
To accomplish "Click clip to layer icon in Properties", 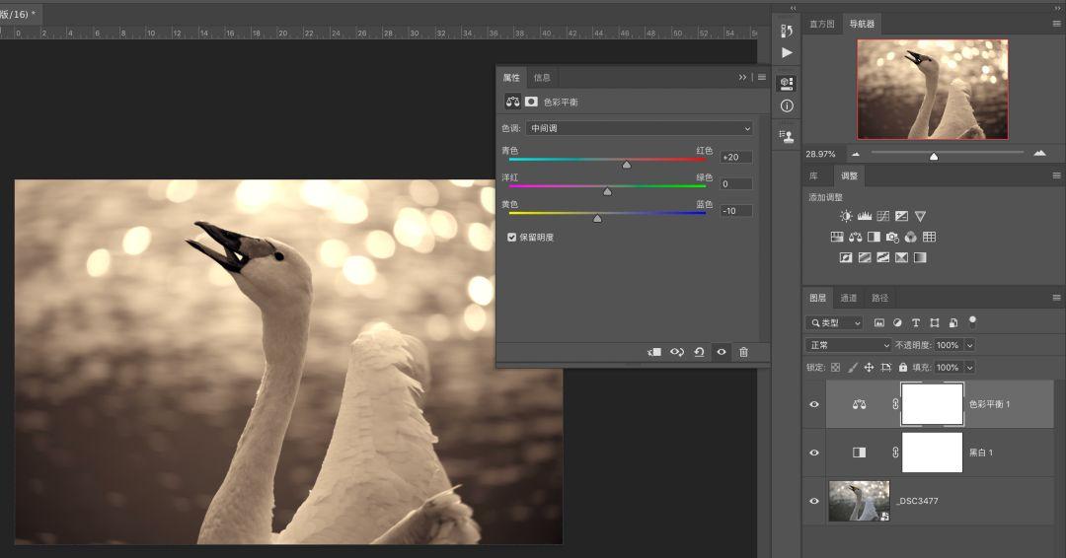I will (x=654, y=352).
